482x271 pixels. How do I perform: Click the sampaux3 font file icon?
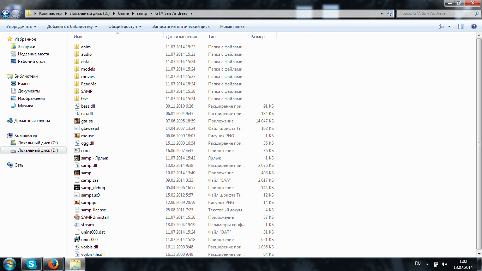(x=77, y=195)
